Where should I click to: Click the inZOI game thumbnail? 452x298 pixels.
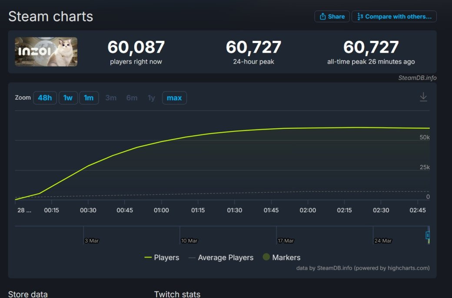coord(46,52)
